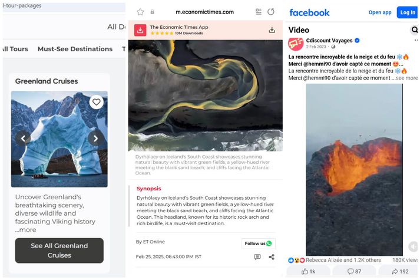
Task: Download The Economic Times App
Action: pos(272,29)
